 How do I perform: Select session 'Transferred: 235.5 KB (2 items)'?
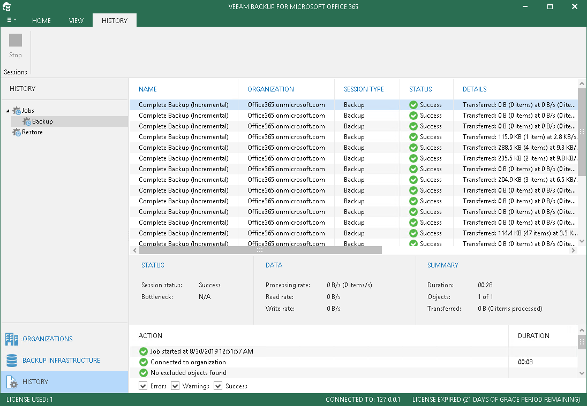353,158
